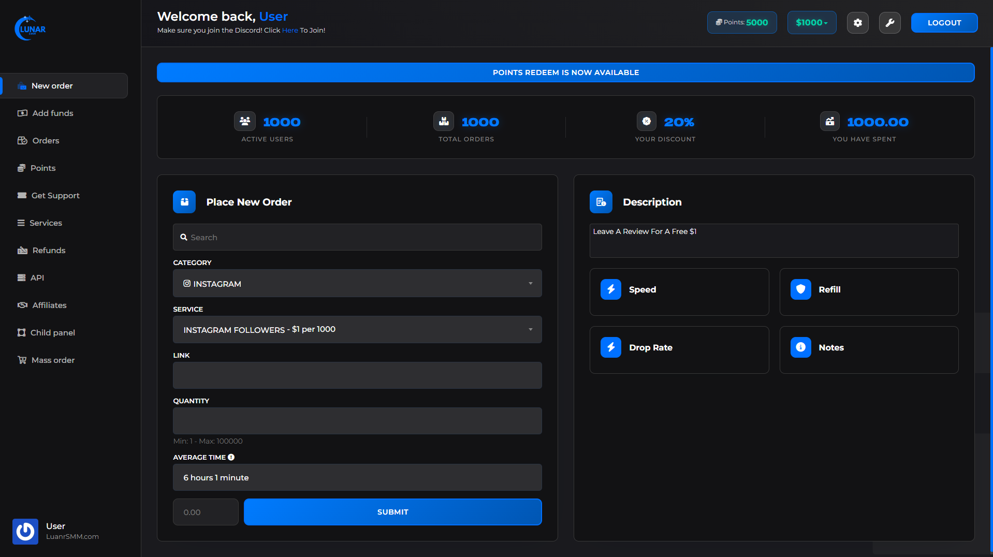Go to Affiliates in sidebar
This screenshot has width=993, height=557.
tap(49, 305)
